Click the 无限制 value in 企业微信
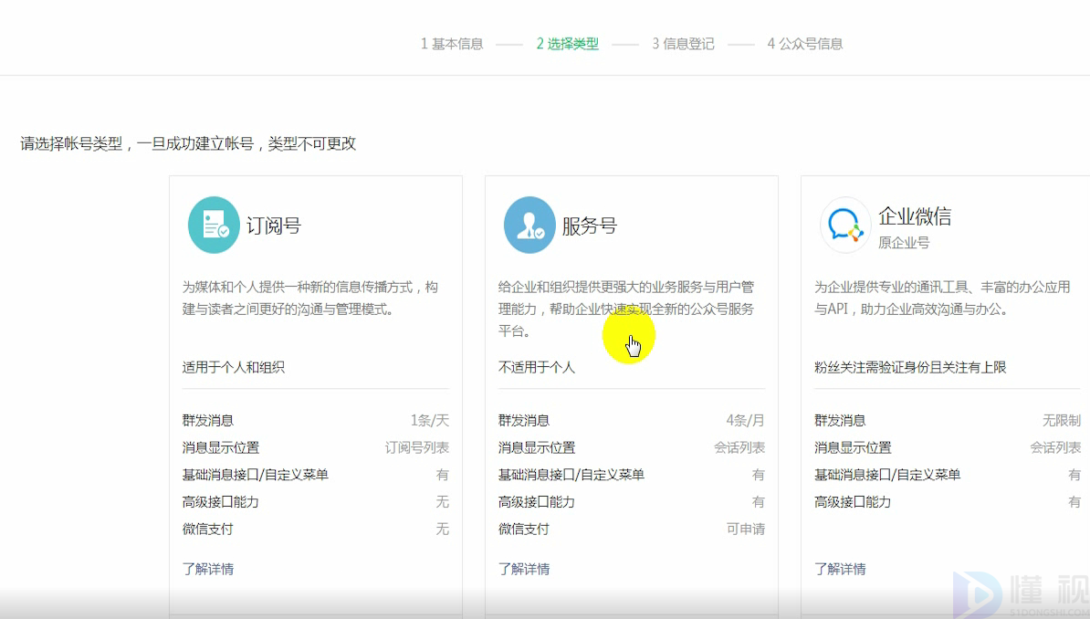1090x619 pixels. click(x=1062, y=420)
